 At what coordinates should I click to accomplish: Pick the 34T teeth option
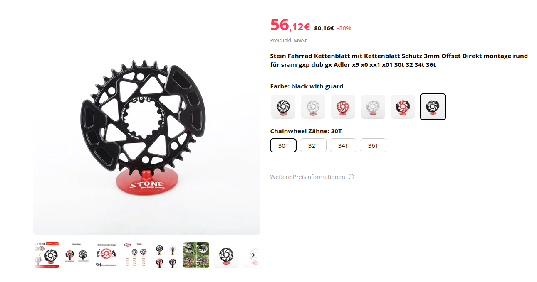click(343, 145)
